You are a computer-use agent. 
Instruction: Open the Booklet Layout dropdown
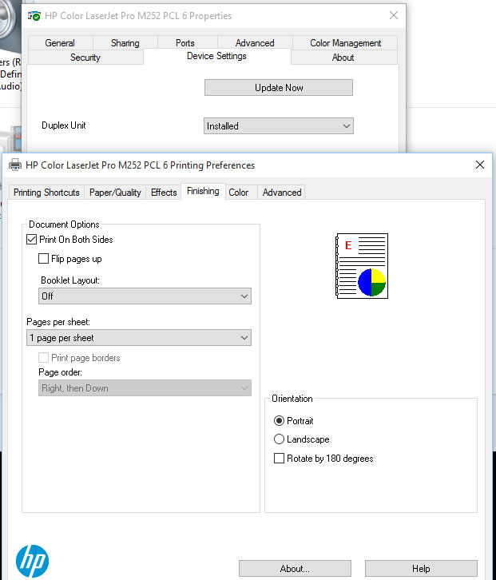pos(145,296)
